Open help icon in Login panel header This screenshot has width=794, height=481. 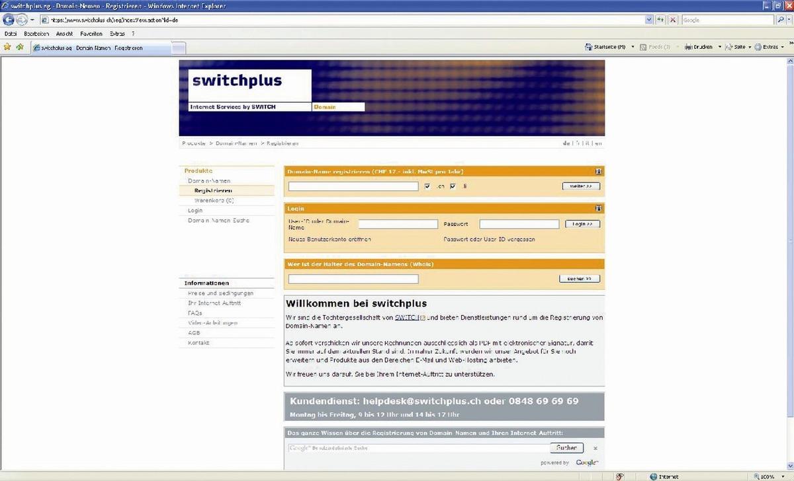(598, 208)
